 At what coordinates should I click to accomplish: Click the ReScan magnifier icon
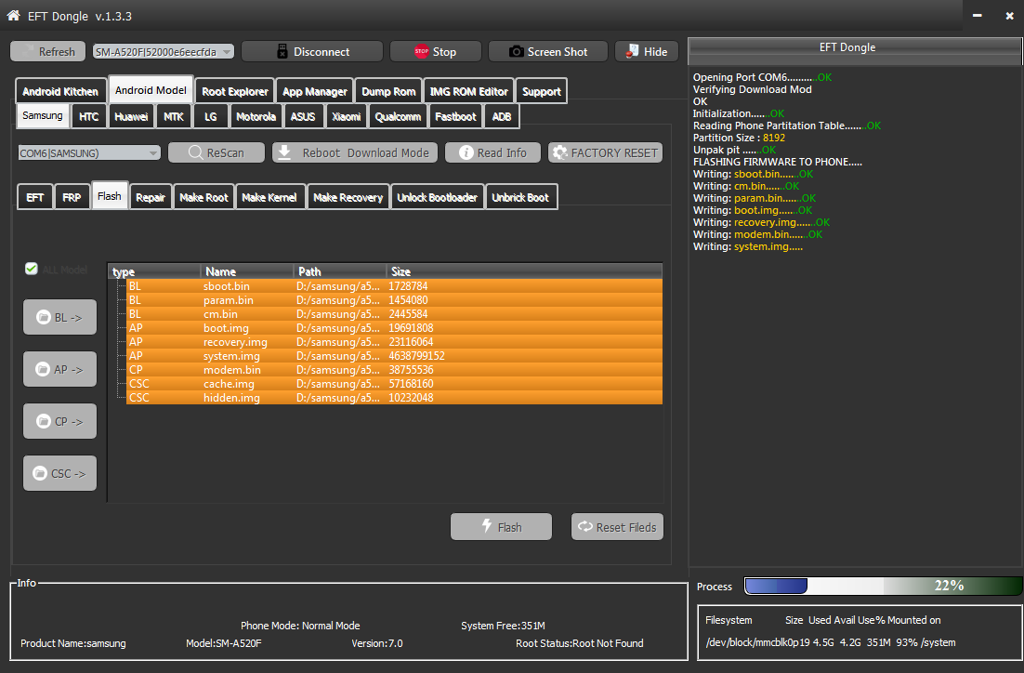[x=195, y=152]
